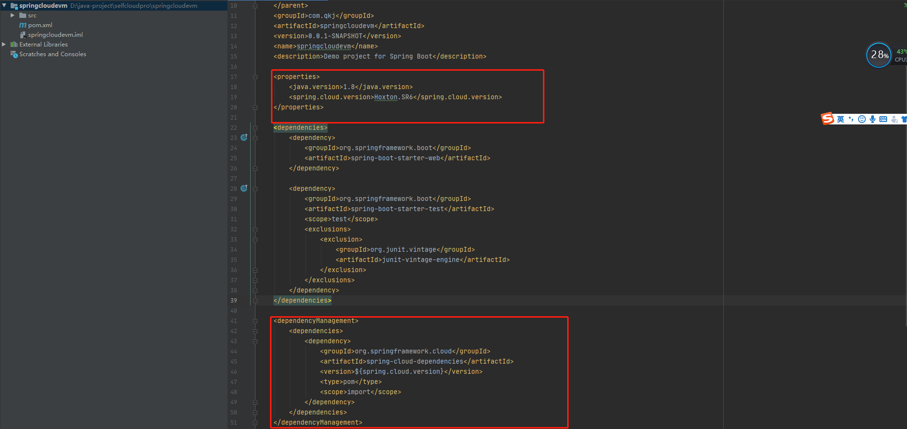Expand the src folder arrow
The image size is (907, 429).
coord(13,15)
